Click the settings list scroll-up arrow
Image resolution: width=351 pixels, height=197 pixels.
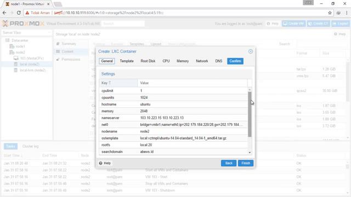pyautogui.click(x=250, y=89)
